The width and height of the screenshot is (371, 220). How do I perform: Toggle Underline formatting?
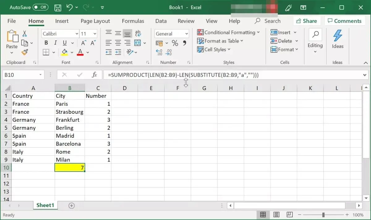(65, 43)
